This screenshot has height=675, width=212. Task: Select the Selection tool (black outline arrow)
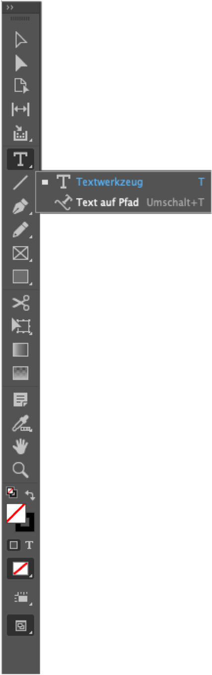pos(20,40)
